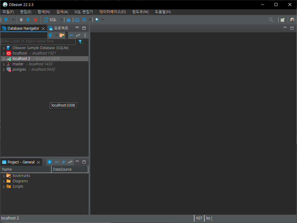Open the dashboard gauge icon in toolbar
This screenshot has width=297, height=223.
[77, 20]
